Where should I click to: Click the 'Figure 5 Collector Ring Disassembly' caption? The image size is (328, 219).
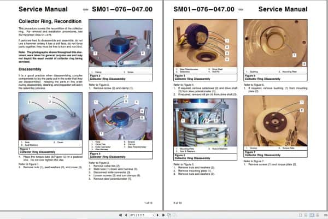click(x=192, y=157)
